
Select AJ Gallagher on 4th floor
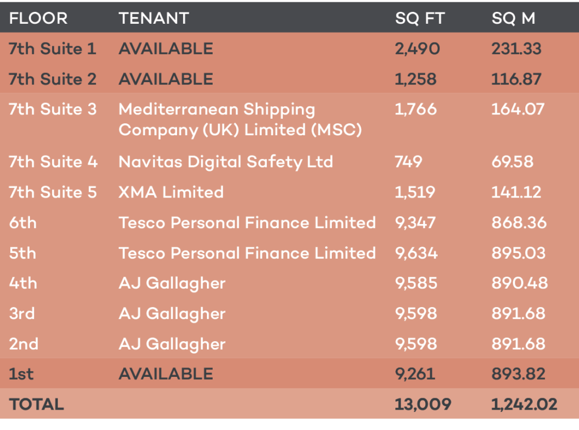pos(172,283)
